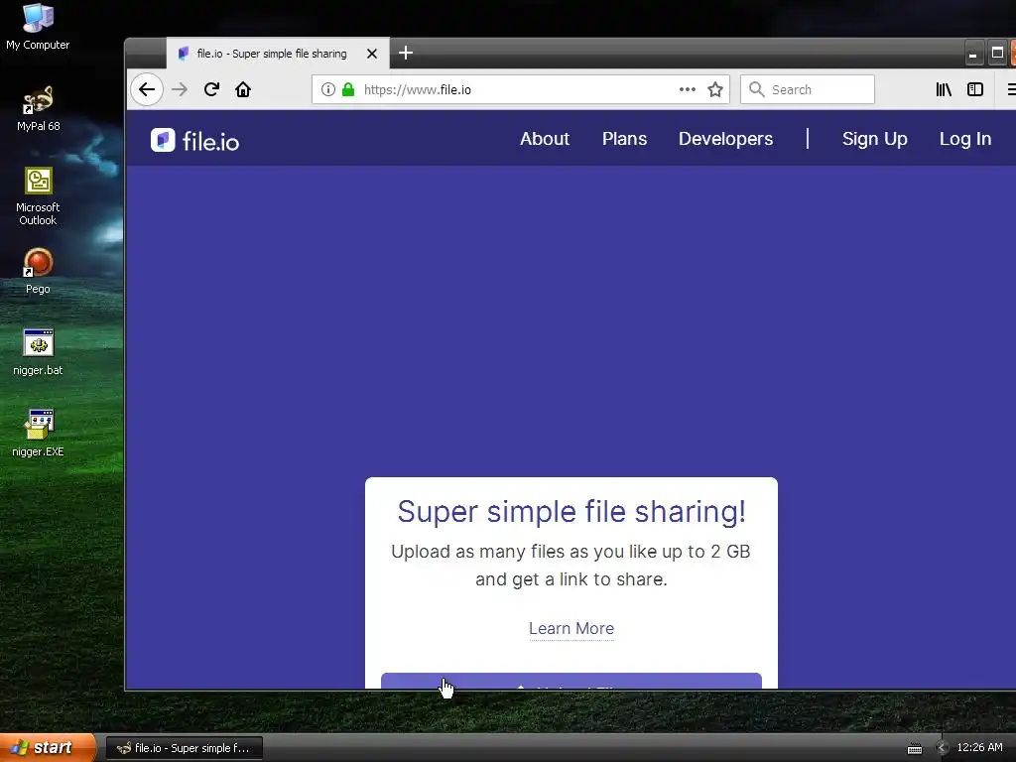
Task: Open the Plans page
Action: (x=625, y=139)
